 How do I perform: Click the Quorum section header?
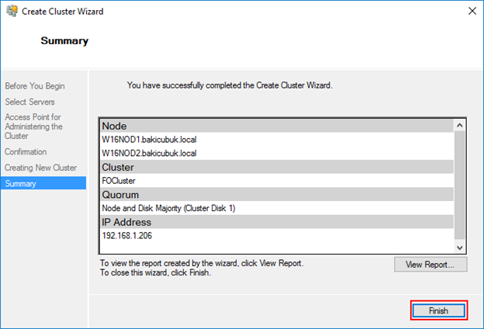277,195
